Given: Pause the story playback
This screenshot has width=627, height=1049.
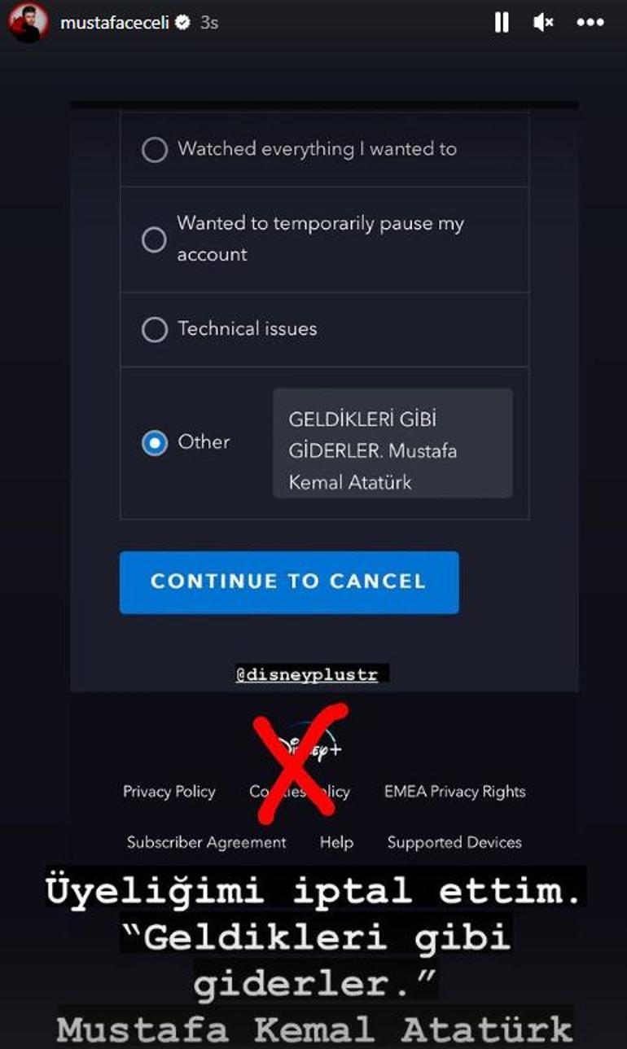Looking at the screenshot, I should pos(502,23).
